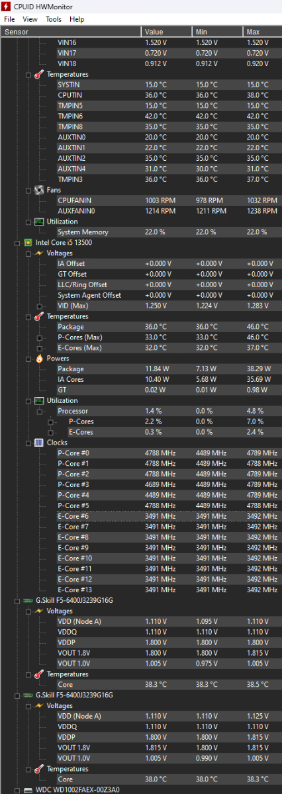
Task: Click the hard drive icon for WDC WD1002FAEX
Action: click(28, 790)
